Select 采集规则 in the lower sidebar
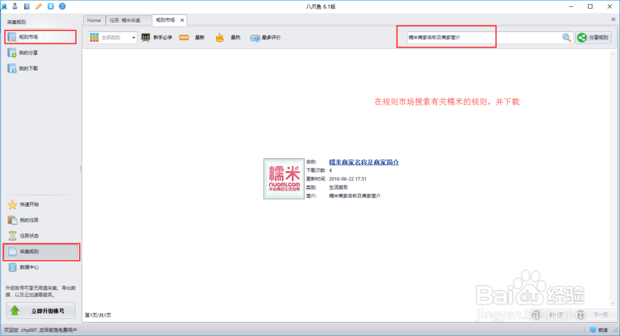The height and width of the screenshot is (336, 620). pyautogui.click(x=42, y=251)
